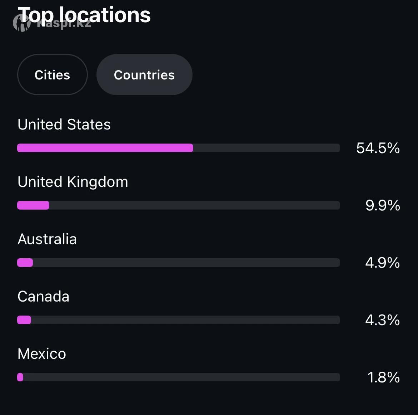Click the United Kingdom percentage bar
The image size is (418, 415).
[x=33, y=205]
